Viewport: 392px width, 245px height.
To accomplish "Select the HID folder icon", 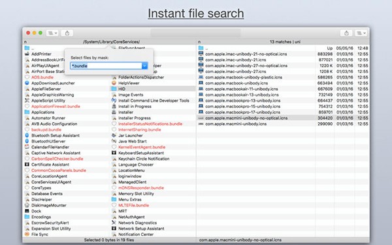I will pyautogui.click(x=114, y=89).
